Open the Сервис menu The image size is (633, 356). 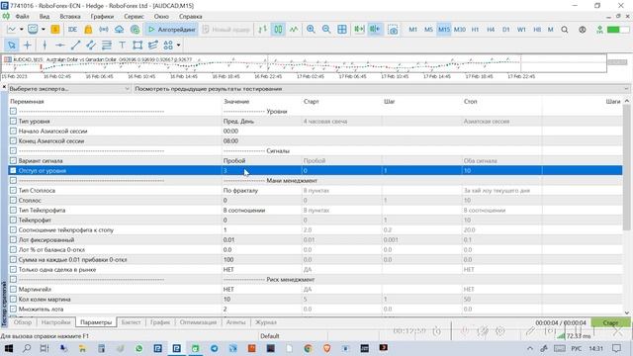(x=134, y=17)
